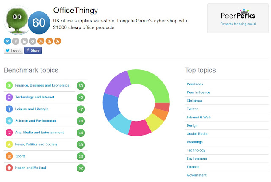The height and width of the screenshot is (182, 271).
Task: Click the orange Sports topic icon
Action: 9,156
